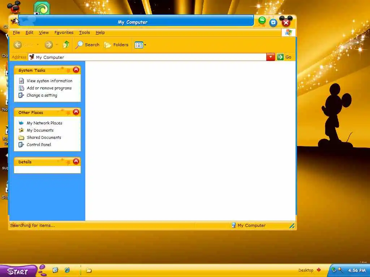The image size is (370, 277).
Task: Open the Edit menu
Action: click(x=29, y=32)
